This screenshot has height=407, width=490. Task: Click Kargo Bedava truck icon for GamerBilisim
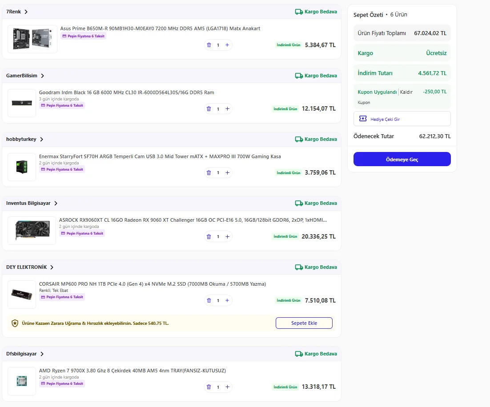299,76
